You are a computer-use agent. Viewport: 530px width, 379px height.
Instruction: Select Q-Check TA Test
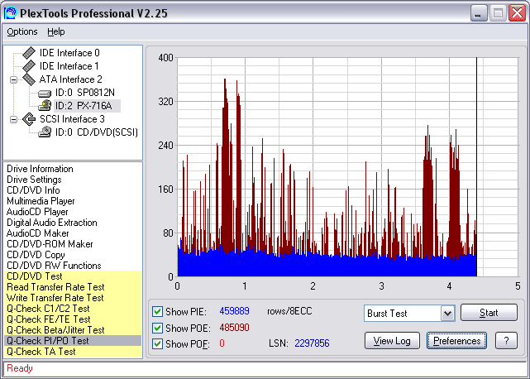pyautogui.click(x=73, y=352)
